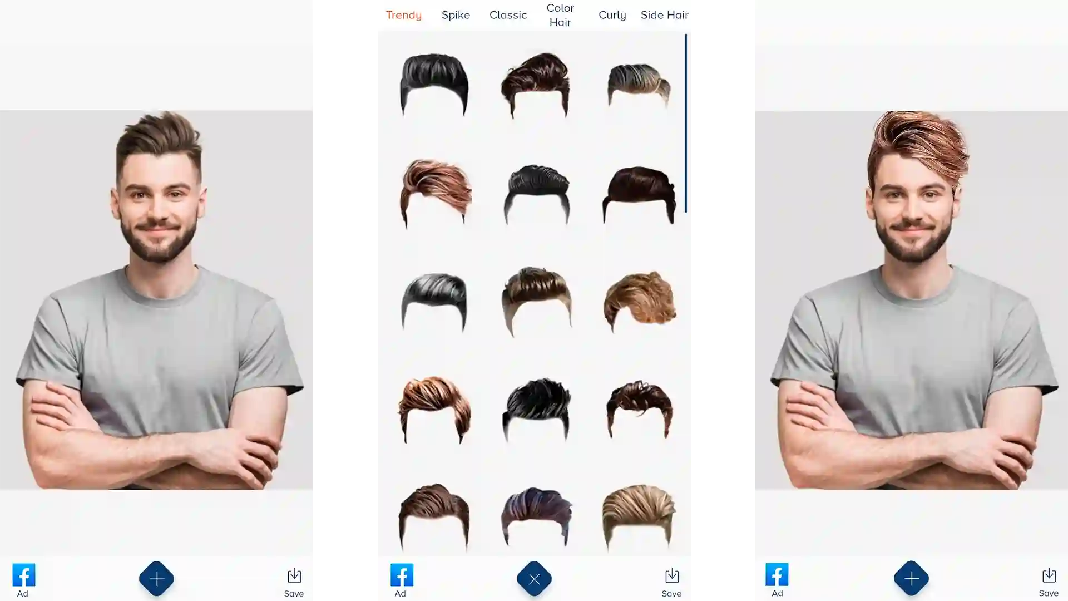Select the Trendy hair category tab
This screenshot has width=1068, height=601.
tap(404, 14)
